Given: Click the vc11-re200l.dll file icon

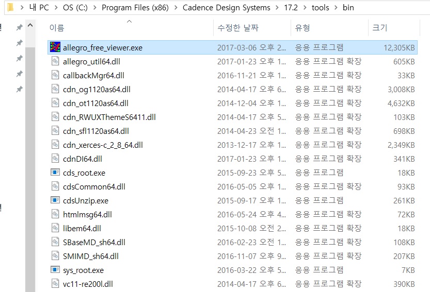Looking at the screenshot, I should 55,284.
